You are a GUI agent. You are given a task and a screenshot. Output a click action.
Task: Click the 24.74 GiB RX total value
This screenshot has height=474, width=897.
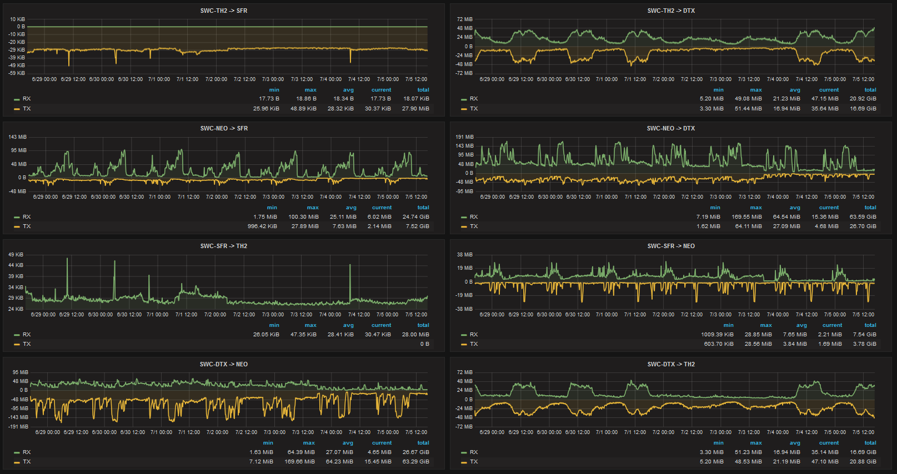(415, 217)
